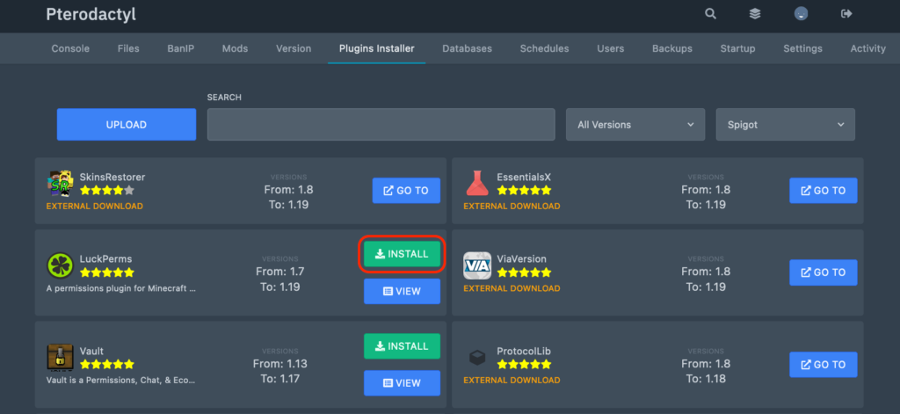This screenshot has width=900, height=414.
Task: View details for the Vault plugin
Action: click(402, 383)
